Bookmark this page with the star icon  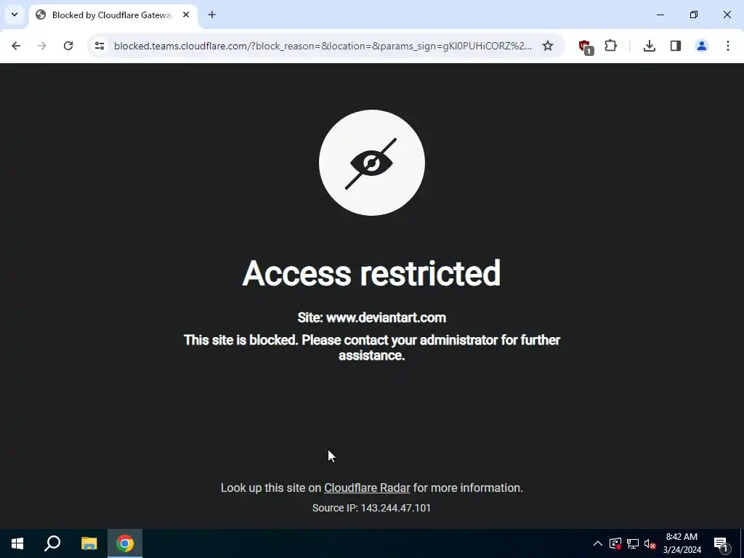tap(548, 46)
